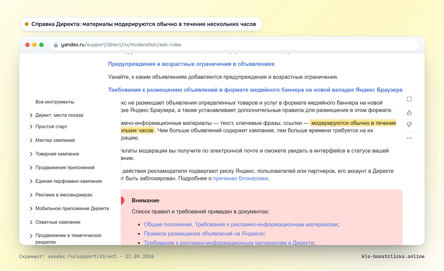Open Продвижение приложений sidebar item
444x271 pixels.
point(65,167)
